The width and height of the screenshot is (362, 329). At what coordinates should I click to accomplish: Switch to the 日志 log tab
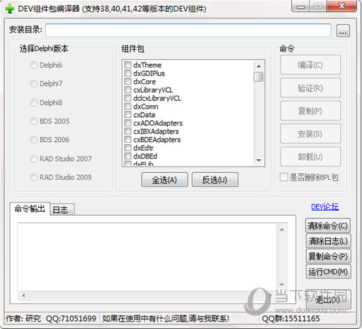coord(61,210)
